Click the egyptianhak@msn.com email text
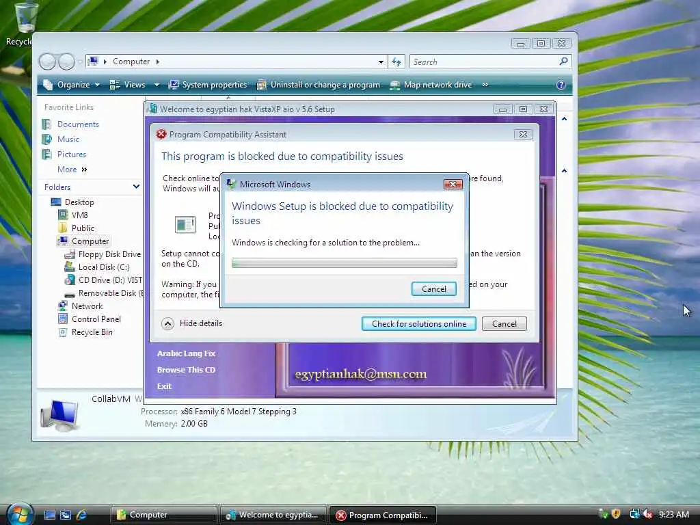This screenshot has height=525, width=700. pyautogui.click(x=361, y=374)
